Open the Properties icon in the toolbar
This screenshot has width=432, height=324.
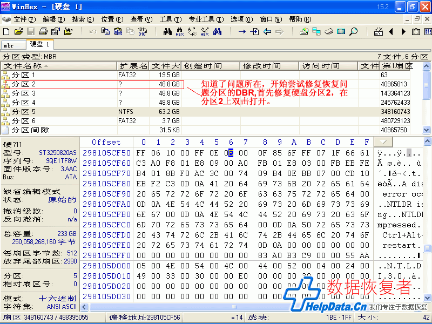point(56,31)
